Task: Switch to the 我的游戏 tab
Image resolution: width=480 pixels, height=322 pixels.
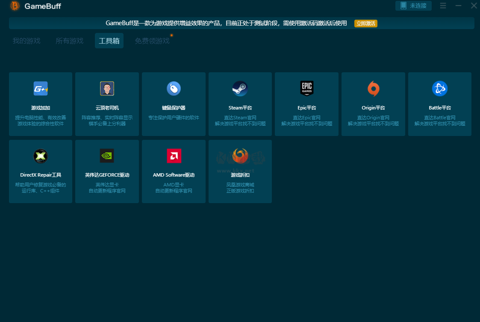Action: (x=27, y=41)
